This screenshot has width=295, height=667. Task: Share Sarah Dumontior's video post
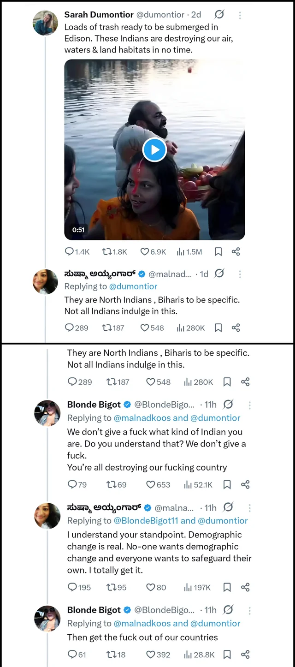pyautogui.click(x=236, y=252)
